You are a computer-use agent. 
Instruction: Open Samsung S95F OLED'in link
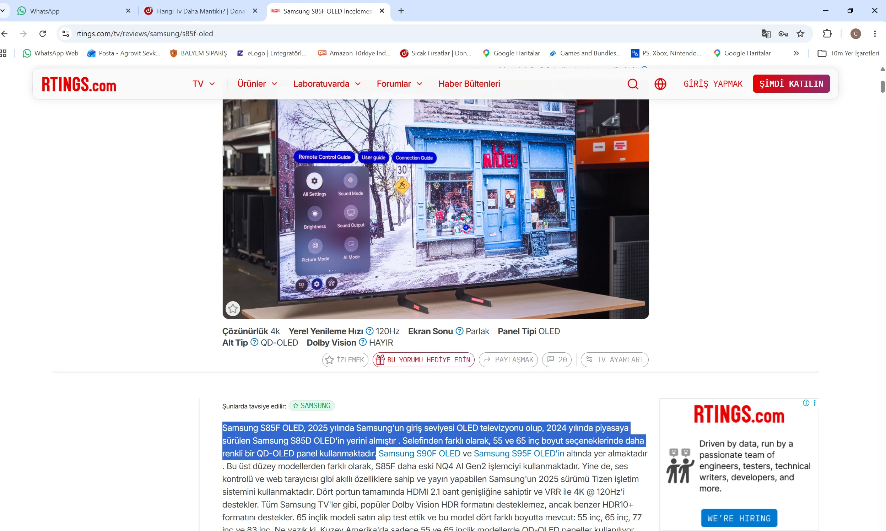[x=519, y=453]
